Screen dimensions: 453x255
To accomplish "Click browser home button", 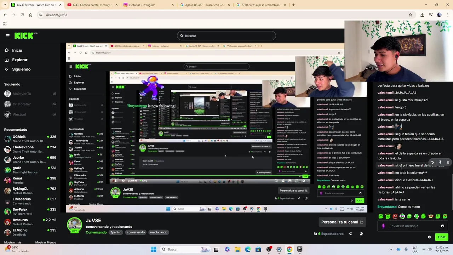I will pos(31,15).
